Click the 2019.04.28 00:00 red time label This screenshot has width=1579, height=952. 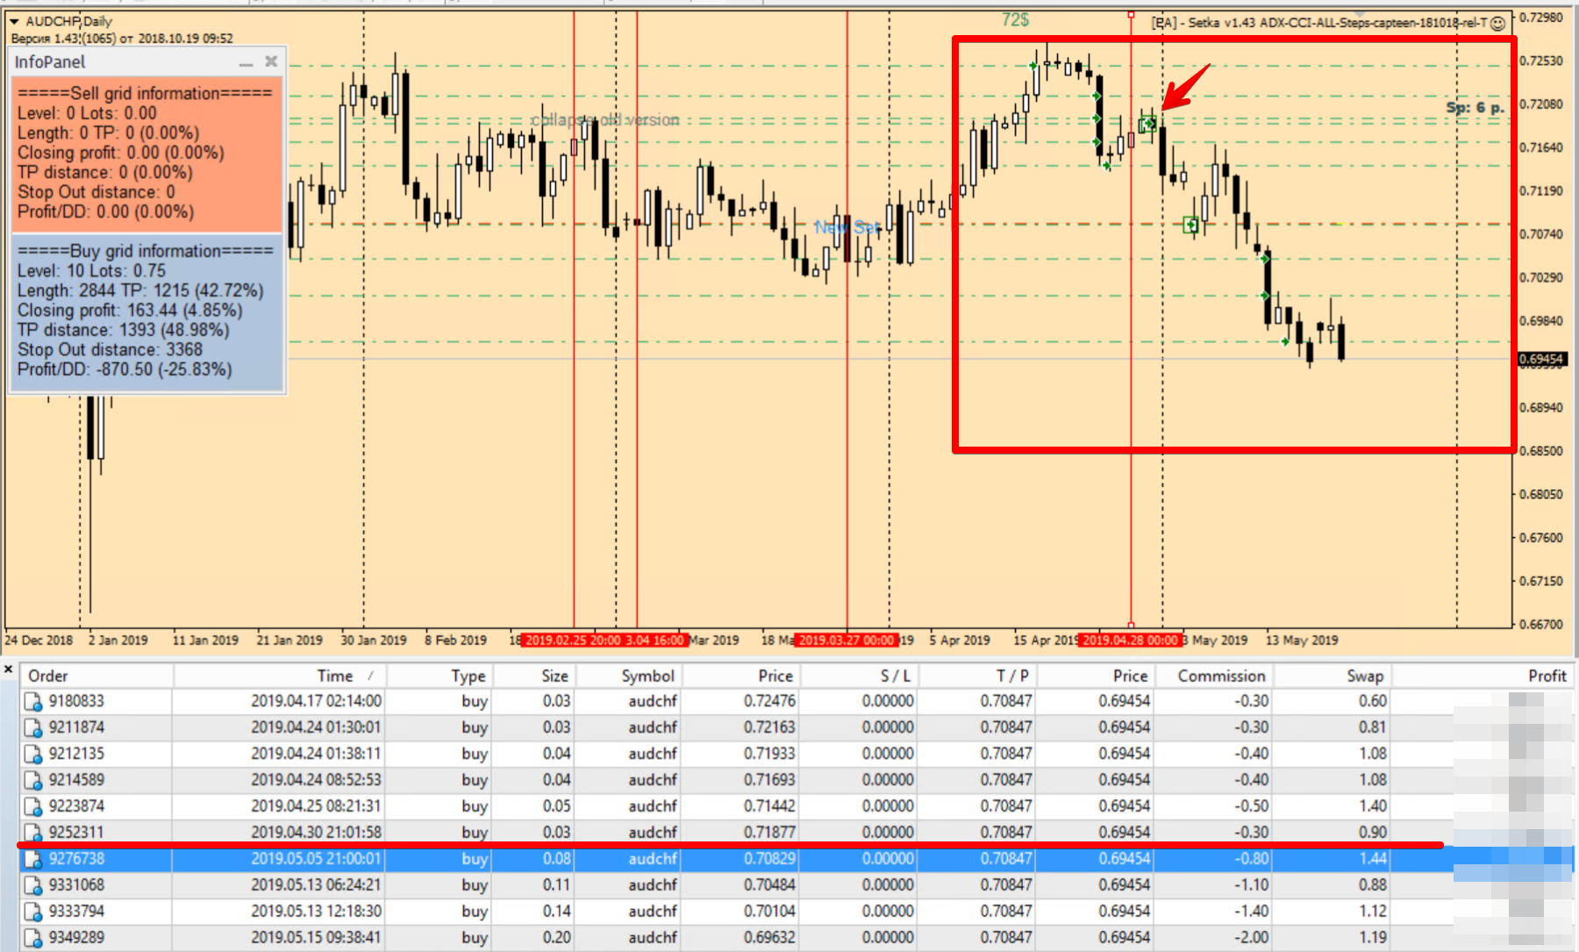tap(1130, 641)
